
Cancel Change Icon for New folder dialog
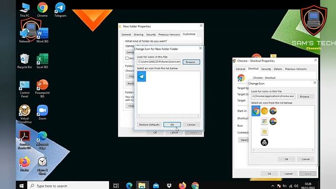pyautogui.click(x=191, y=125)
